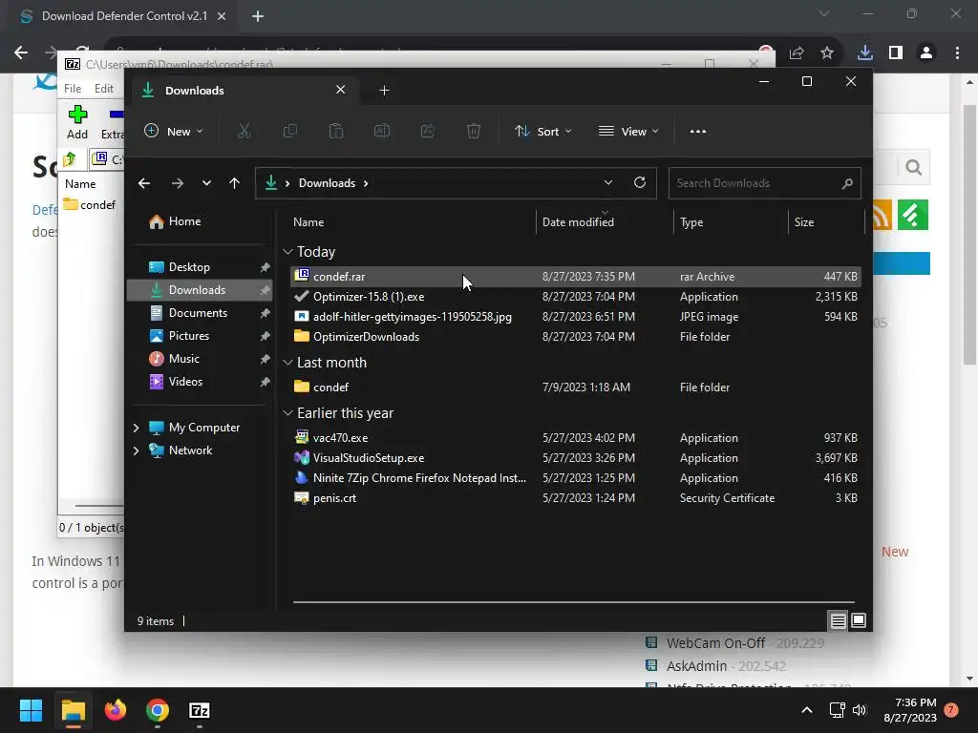Switch to details view icon in status bar
978x733 pixels.
pyautogui.click(x=838, y=620)
